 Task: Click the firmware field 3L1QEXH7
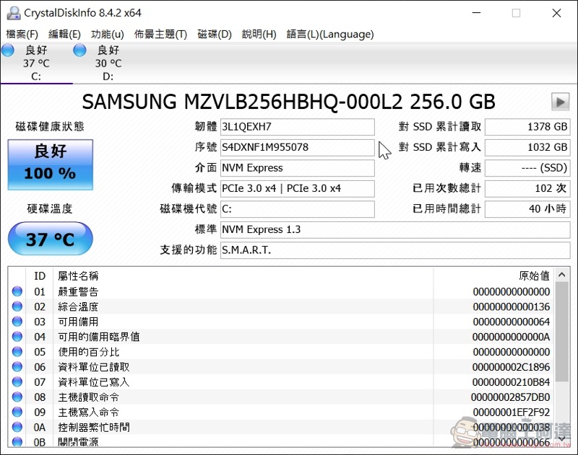tap(298, 127)
